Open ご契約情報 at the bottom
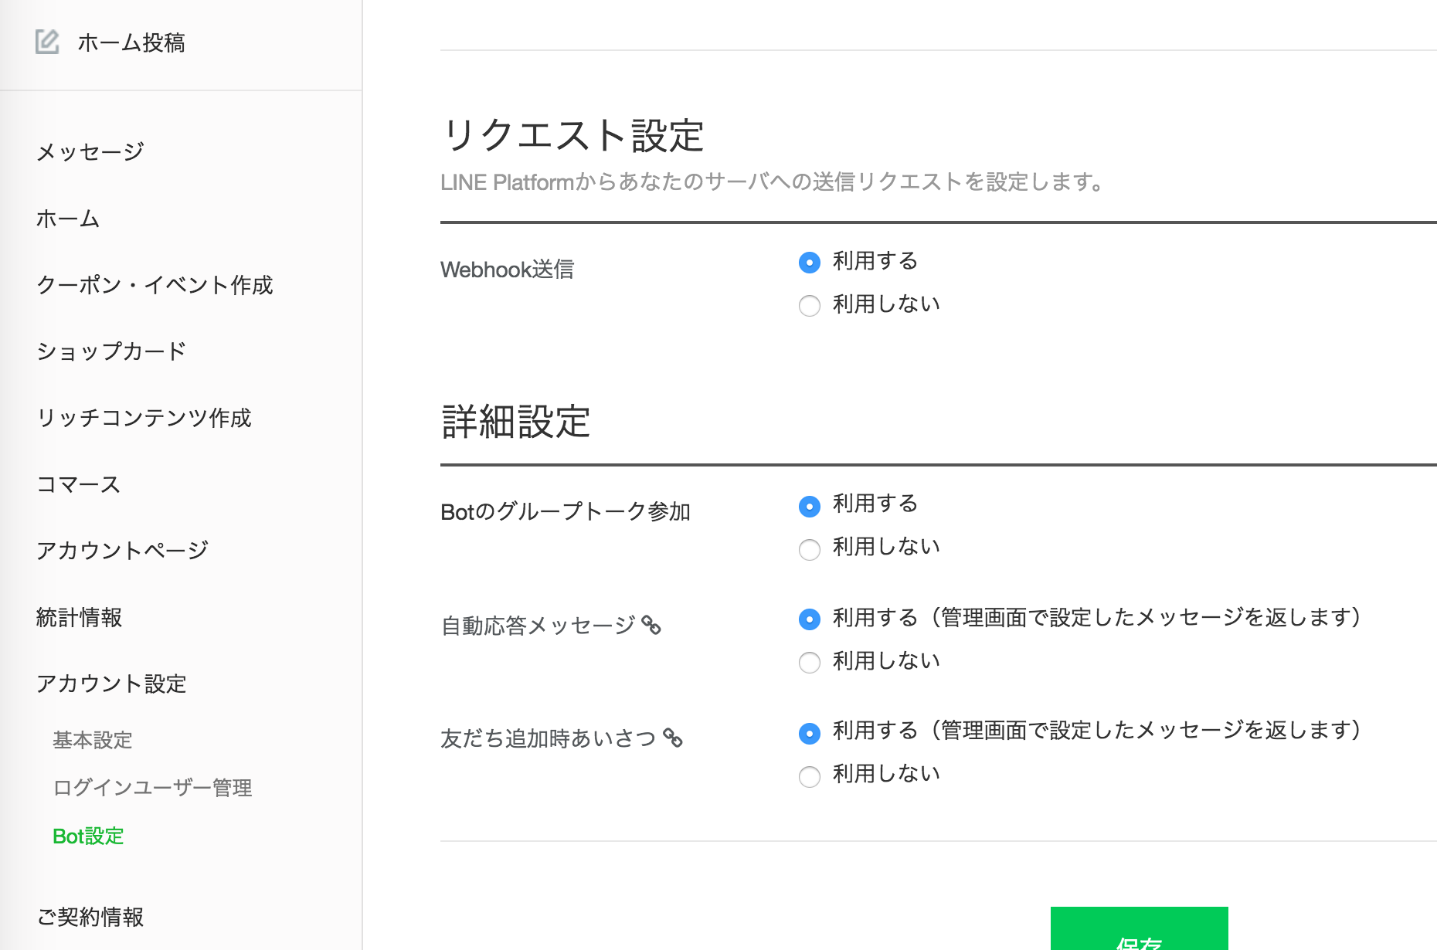1437x950 pixels. coord(94,918)
